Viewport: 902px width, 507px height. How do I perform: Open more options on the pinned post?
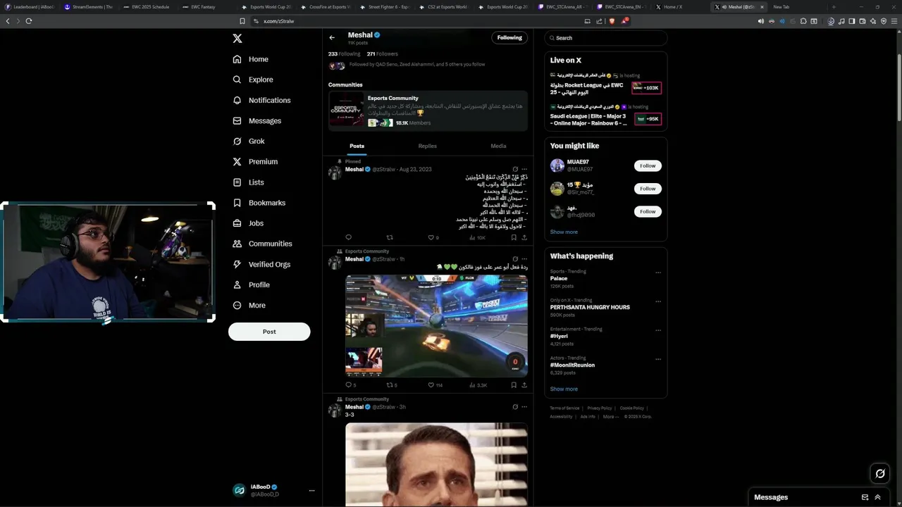pyautogui.click(x=524, y=169)
